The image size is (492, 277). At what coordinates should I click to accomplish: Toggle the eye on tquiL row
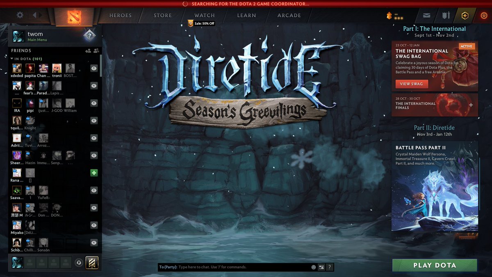click(94, 121)
